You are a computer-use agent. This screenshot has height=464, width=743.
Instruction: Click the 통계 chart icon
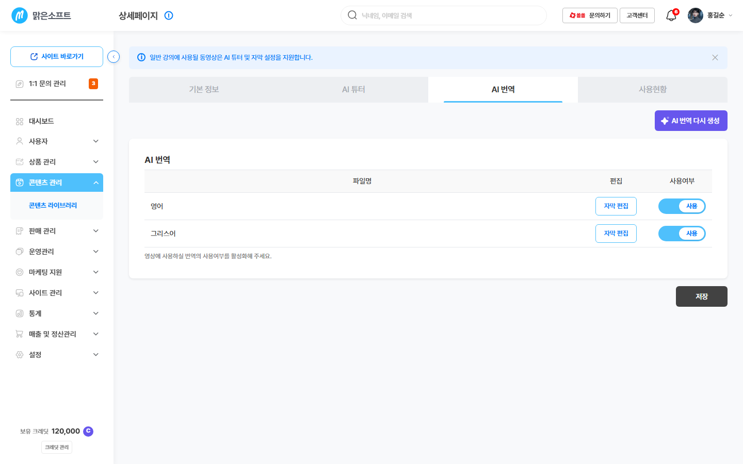coord(20,313)
